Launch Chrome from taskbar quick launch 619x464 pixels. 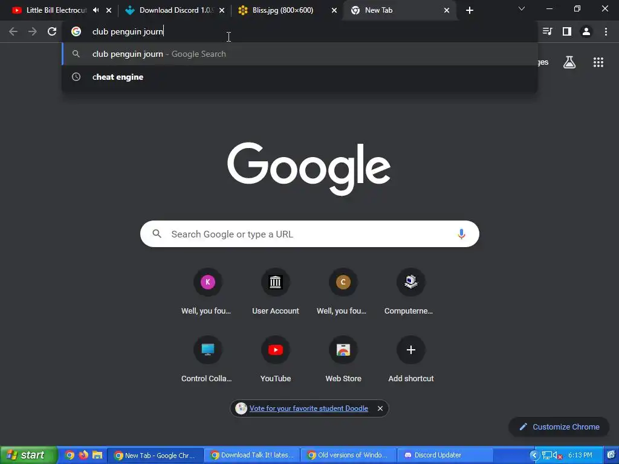(x=70, y=455)
